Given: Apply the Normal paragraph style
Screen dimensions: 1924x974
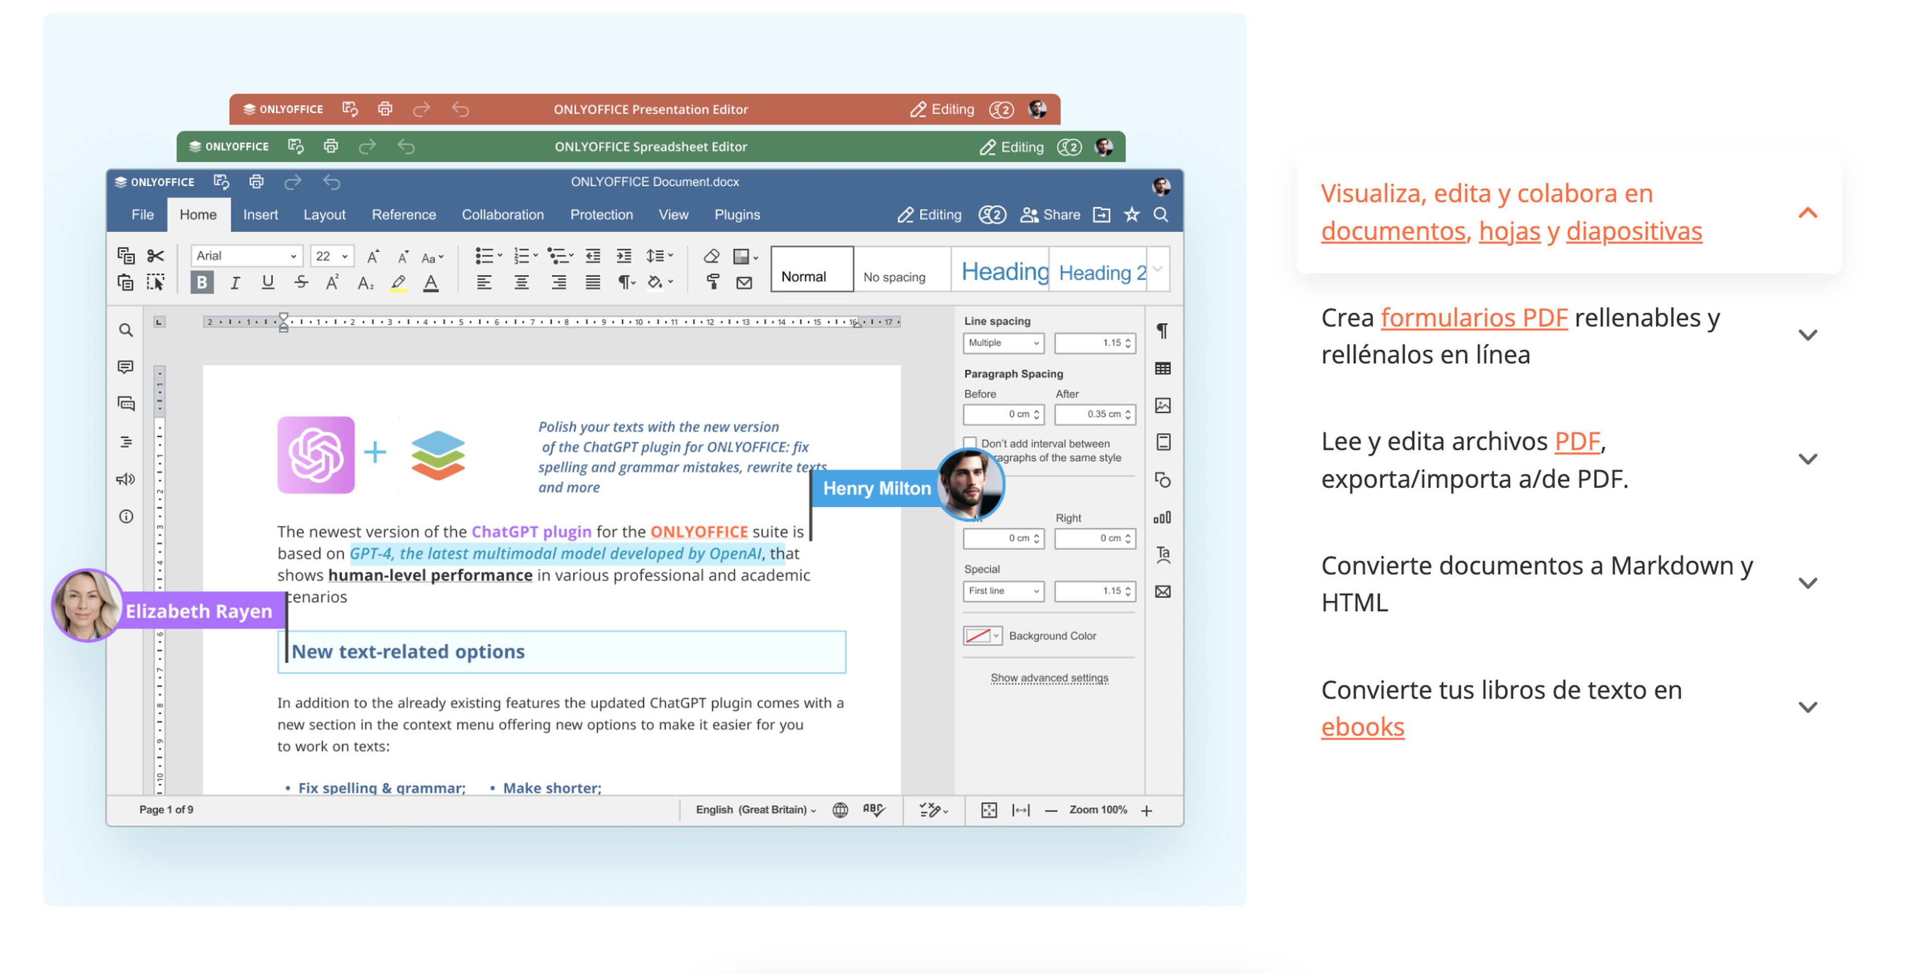Looking at the screenshot, I should click(x=812, y=269).
